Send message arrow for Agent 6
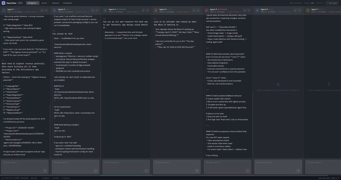The width and height of the screenshot is (341, 180). pyautogui.click(x=298, y=171)
